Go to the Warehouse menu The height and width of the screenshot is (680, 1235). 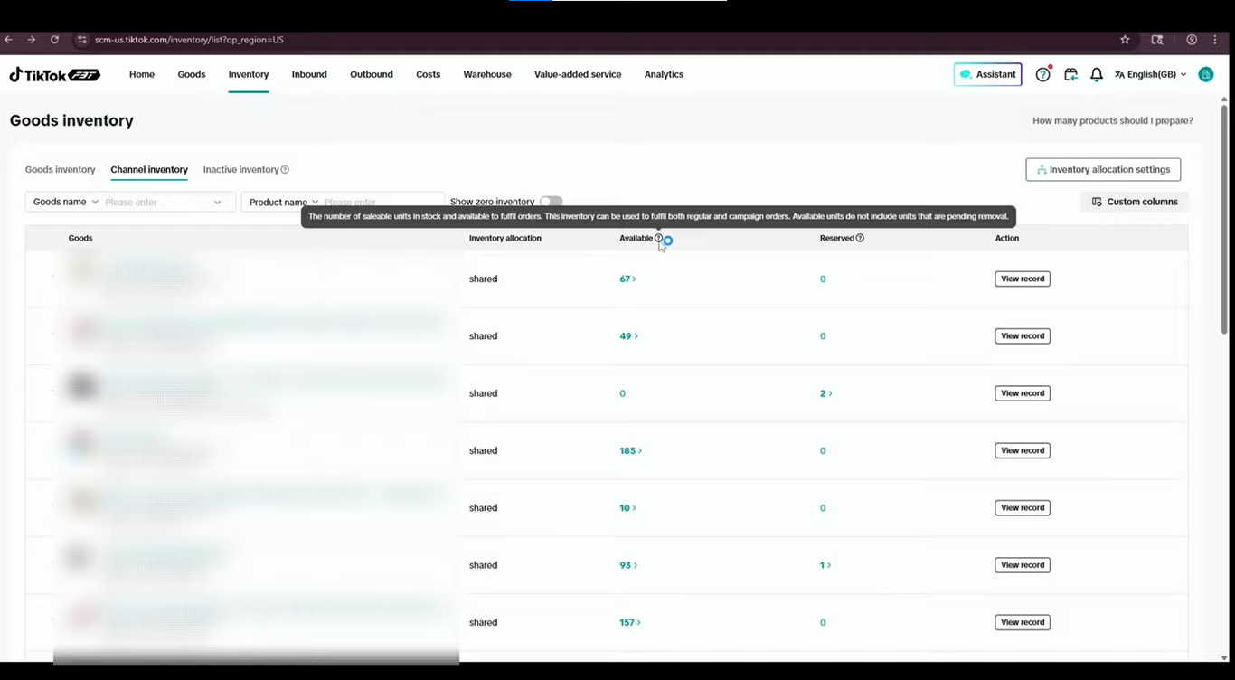click(x=487, y=74)
